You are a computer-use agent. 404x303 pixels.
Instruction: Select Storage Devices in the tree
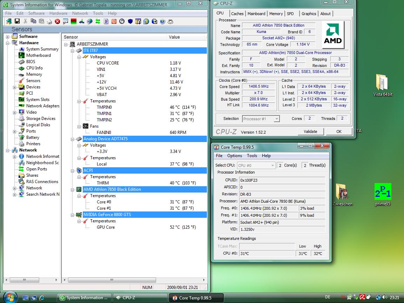tap(41, 119)
